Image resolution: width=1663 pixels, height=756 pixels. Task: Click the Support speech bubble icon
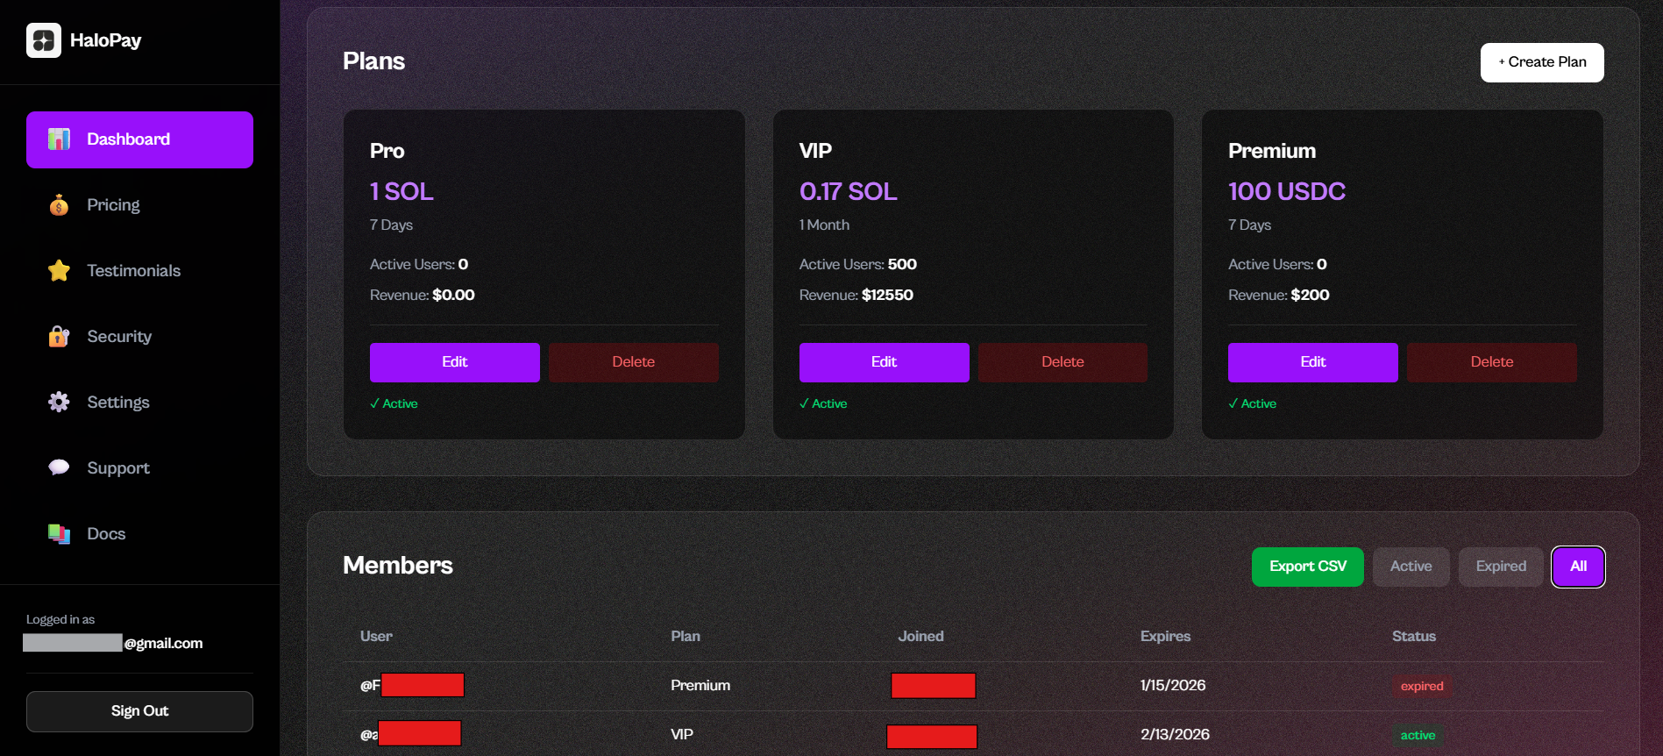59,467
